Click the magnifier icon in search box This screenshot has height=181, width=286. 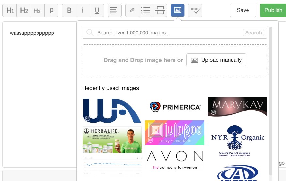point(90,33)
